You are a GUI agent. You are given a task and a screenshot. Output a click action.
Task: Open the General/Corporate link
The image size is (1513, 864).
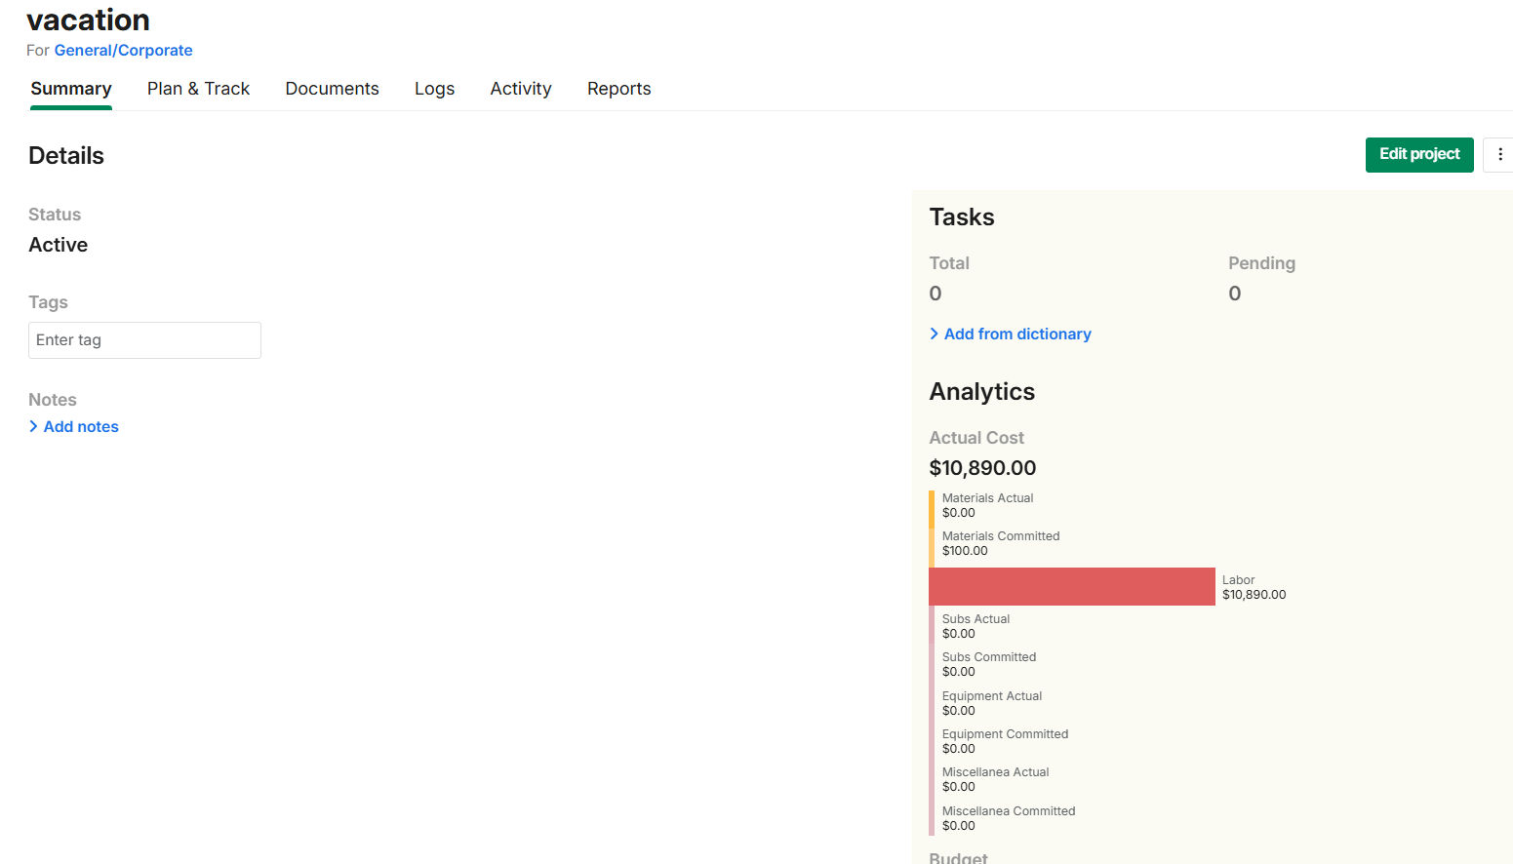click(x=123, y=51)
